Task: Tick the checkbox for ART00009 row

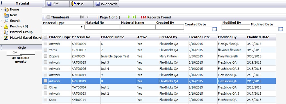Action: click(45, 44)
